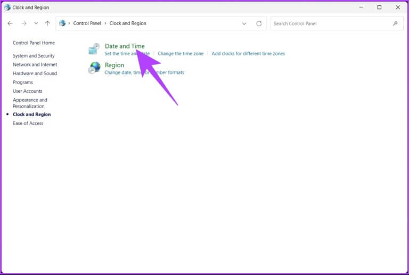
Task: Minimize the Clock and Region window
Action: pyautogui.click(x=361, y=7)
